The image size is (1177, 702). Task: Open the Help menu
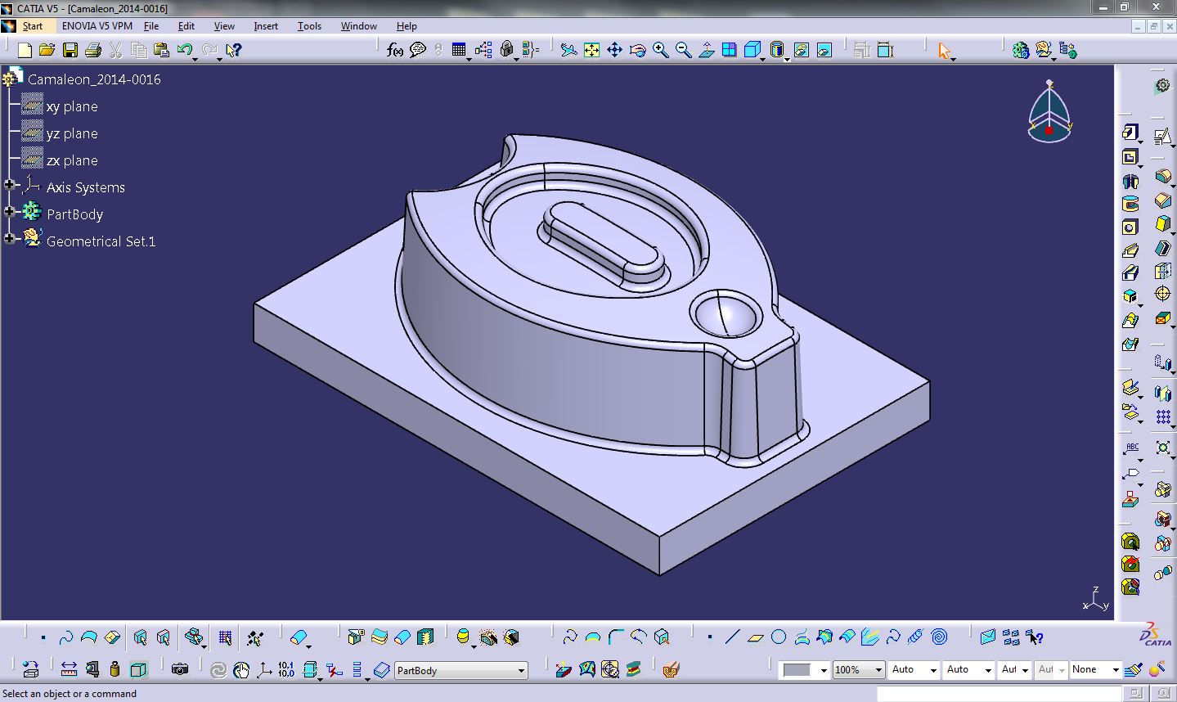(x=407, y=26)
